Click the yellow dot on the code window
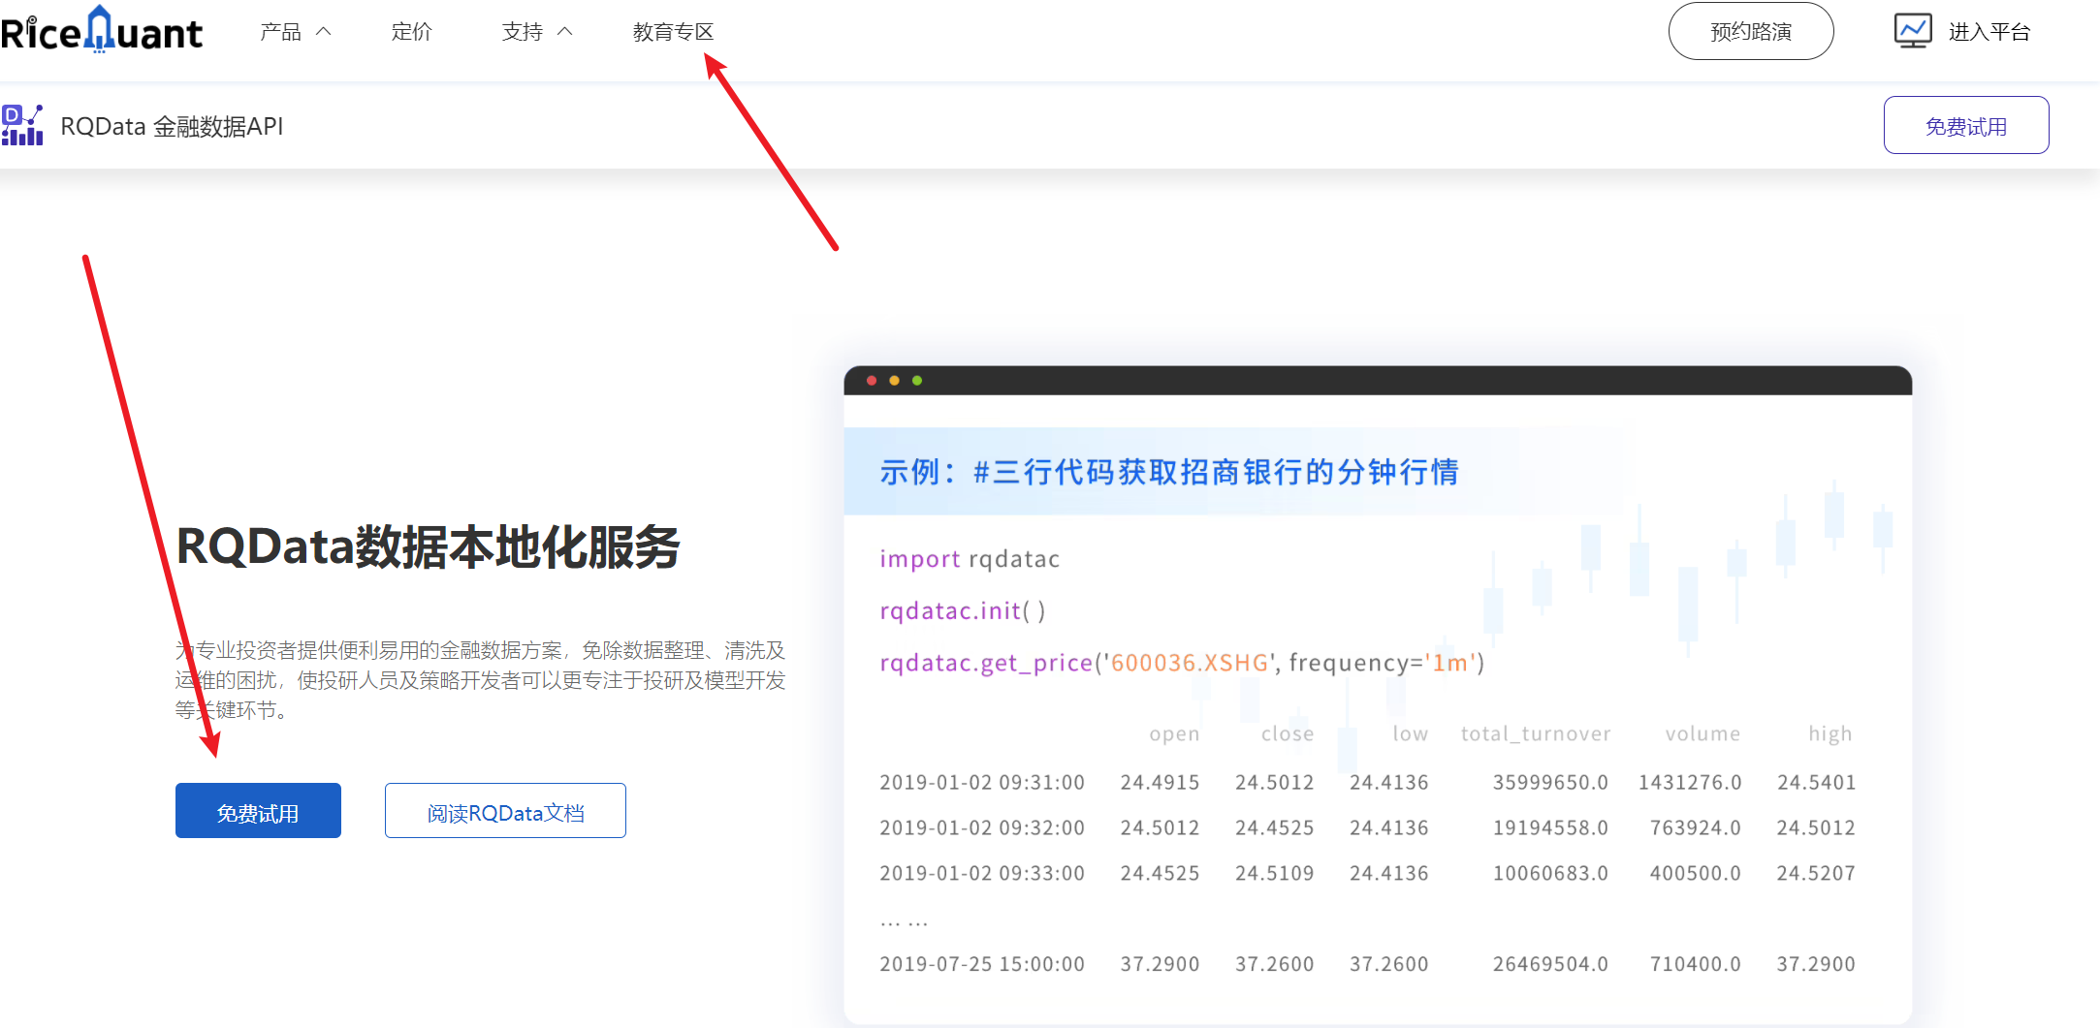Screen dimensions: 2100x1028 (895, 381)
